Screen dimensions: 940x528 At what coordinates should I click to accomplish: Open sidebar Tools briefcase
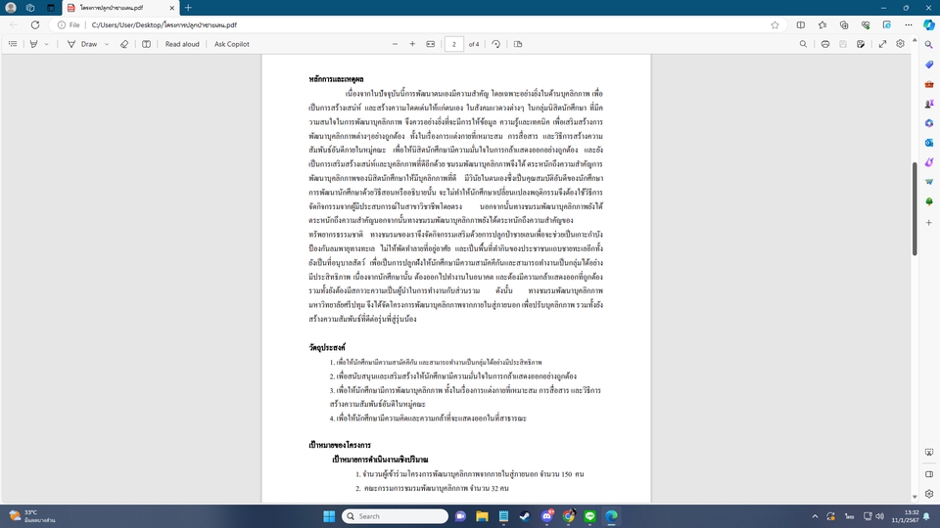[928, 84]
